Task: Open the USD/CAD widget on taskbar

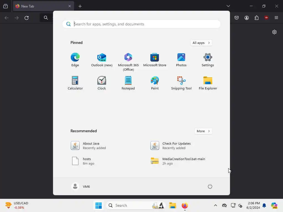Action: [x=17, y=205]
